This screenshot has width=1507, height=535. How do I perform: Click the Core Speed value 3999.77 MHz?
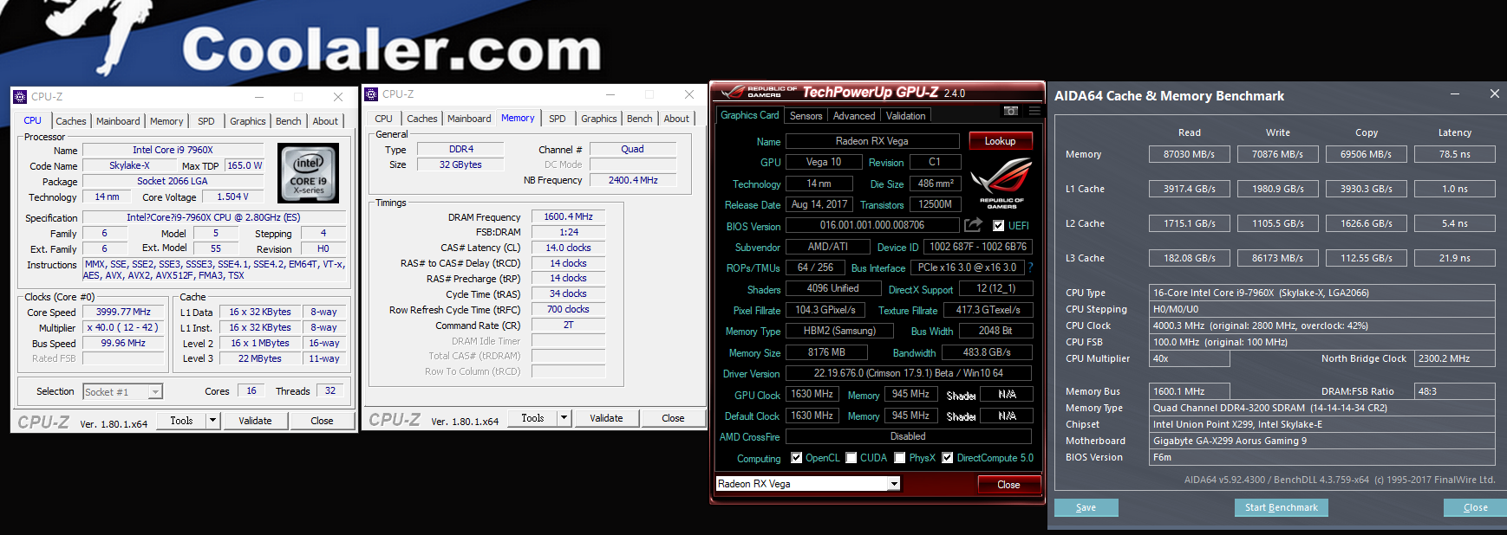[123, 312]
